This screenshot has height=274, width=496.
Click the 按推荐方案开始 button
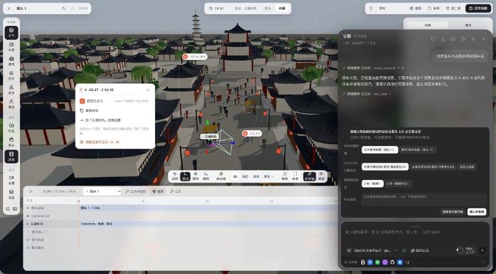click(453, 212)
